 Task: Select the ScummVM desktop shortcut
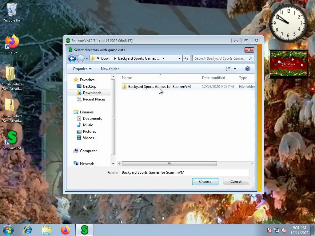pos(12,140)
